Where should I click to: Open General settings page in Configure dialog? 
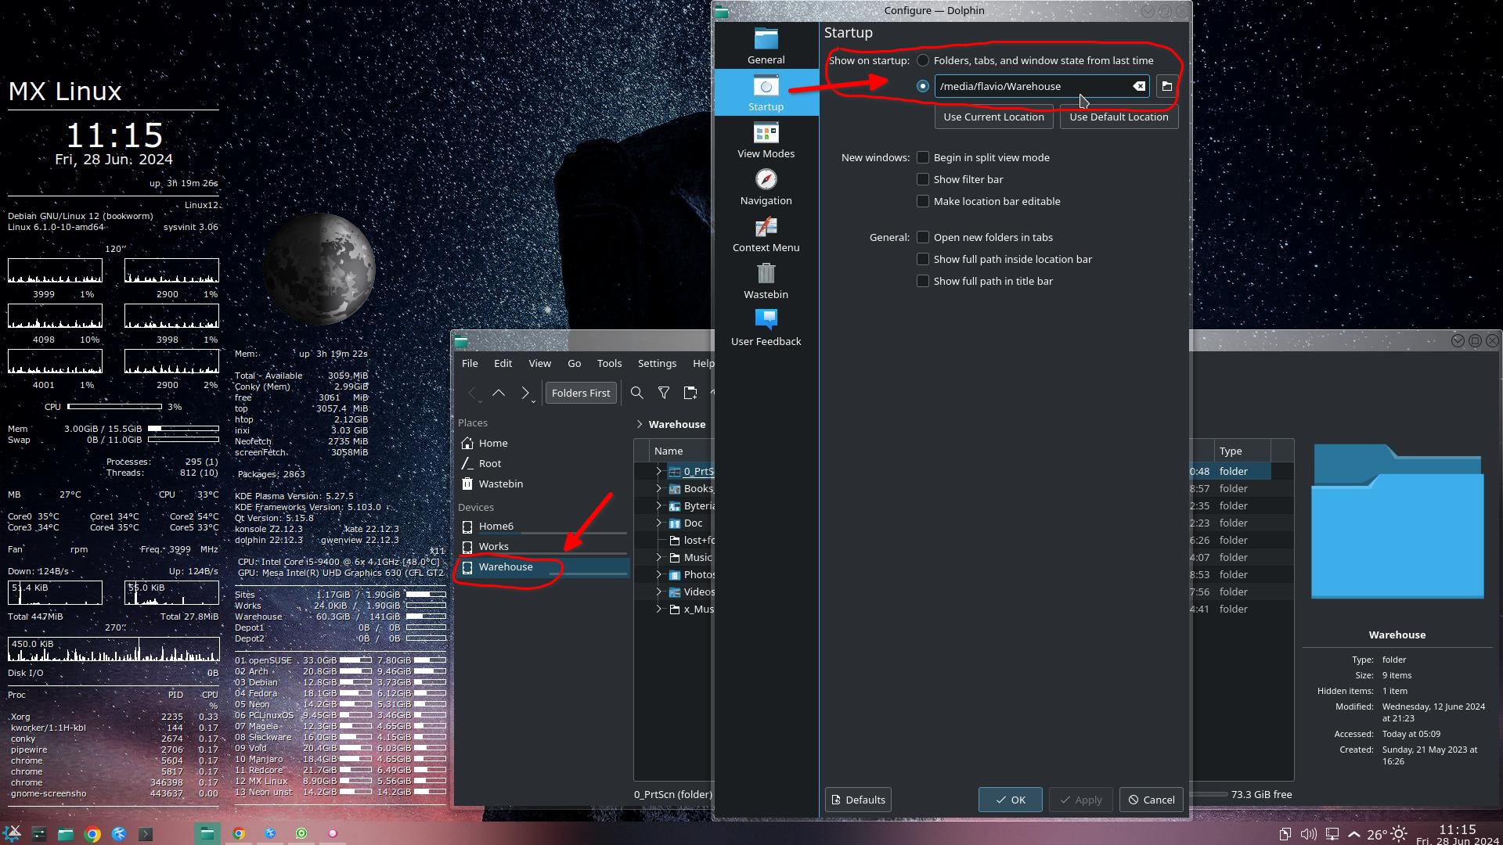coord(766,46)
